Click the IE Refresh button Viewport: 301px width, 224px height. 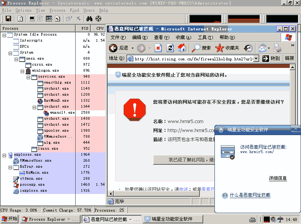[170, 48]
